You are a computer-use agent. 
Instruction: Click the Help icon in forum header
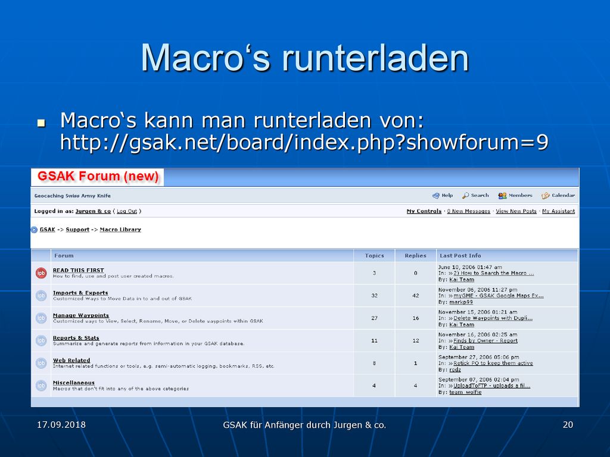435,195
